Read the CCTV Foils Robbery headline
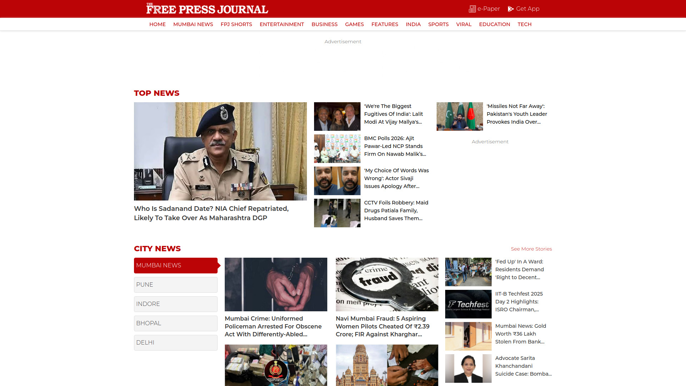The image size is (686, 386). coord(396,211)
